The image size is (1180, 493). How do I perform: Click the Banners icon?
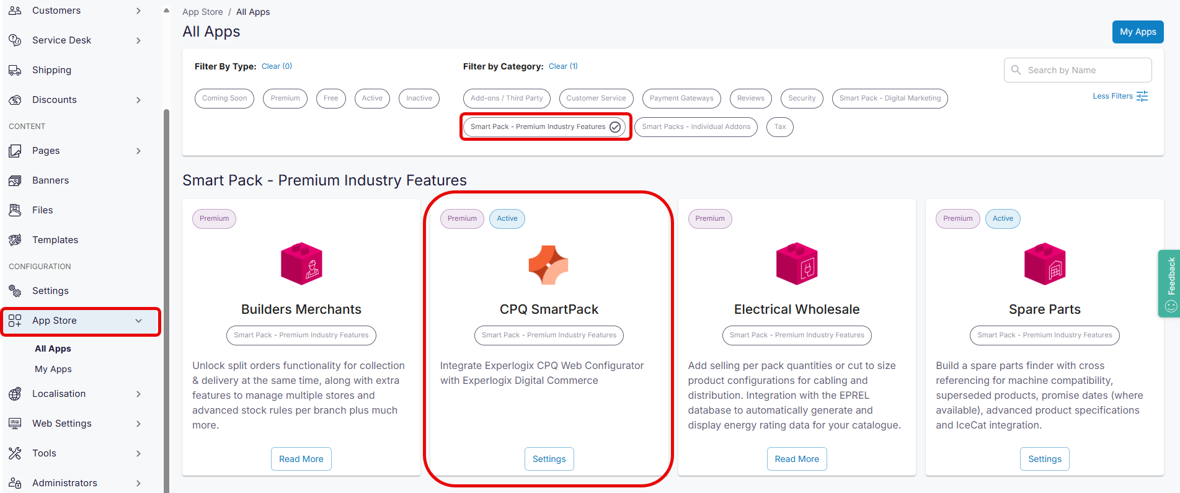point(15,180)
